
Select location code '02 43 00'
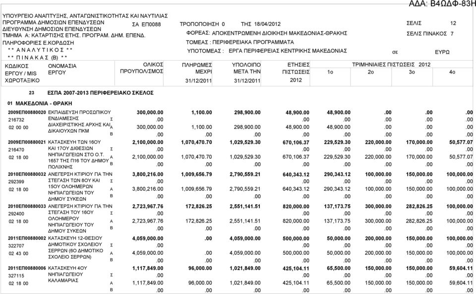pos(18,254)
